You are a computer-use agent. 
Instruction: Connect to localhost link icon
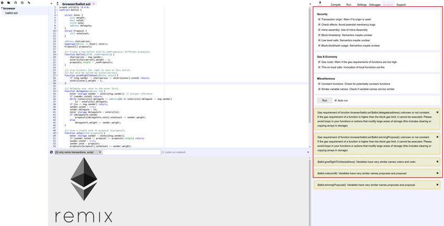29,3
